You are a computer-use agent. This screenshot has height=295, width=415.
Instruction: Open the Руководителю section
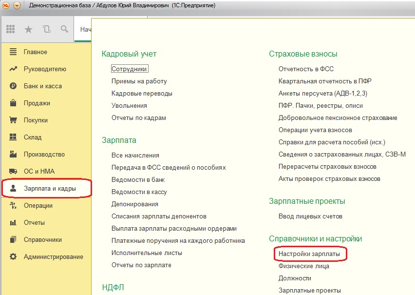pos(45,69)
